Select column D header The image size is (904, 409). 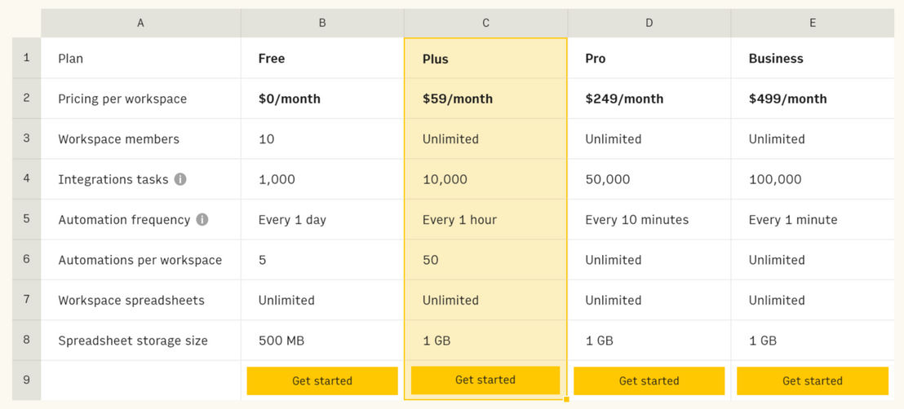click(x=649, y=23)
